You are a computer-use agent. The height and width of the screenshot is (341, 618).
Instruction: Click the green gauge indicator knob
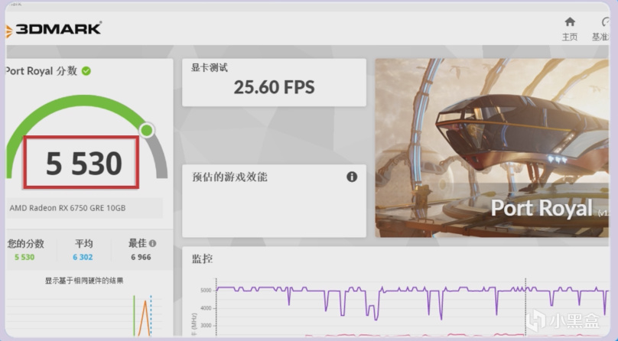[147, 130]
